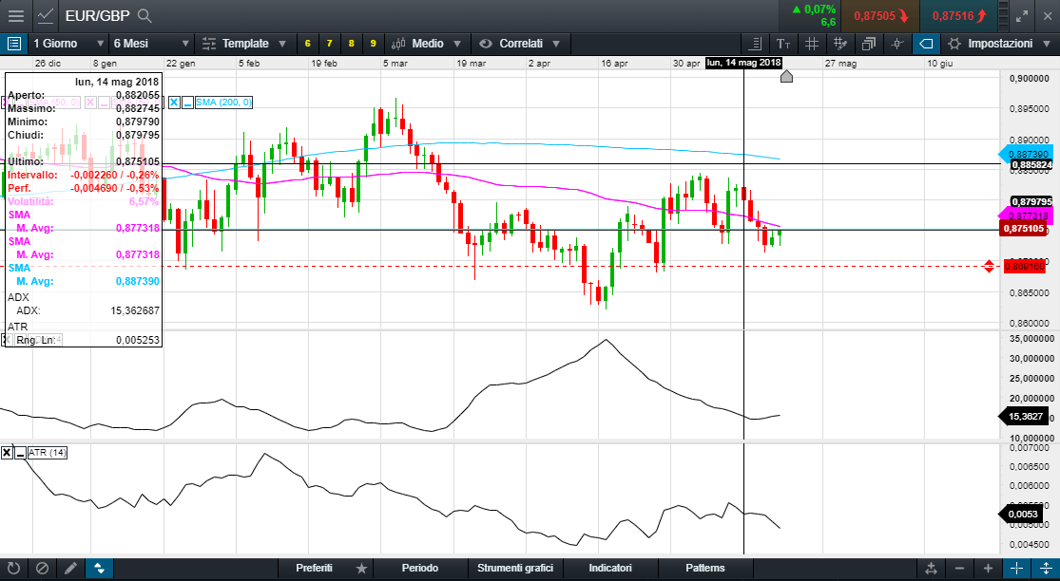Click the favorites star icon
This screenshot has height=581, width=1060.
[x=361, y=568]
